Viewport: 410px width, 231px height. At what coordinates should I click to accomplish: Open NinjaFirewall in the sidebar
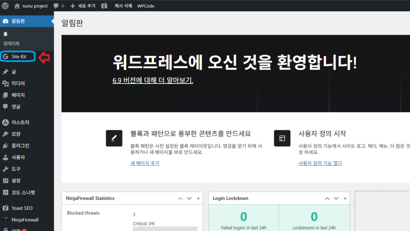[x=25, y=220]
